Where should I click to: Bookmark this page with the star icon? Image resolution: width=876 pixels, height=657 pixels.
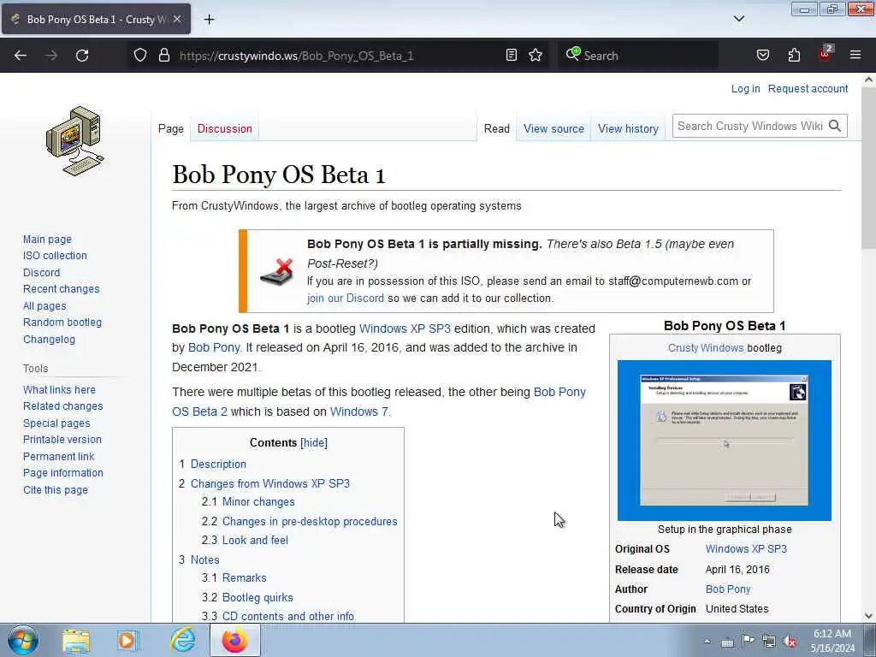point(536,55)
